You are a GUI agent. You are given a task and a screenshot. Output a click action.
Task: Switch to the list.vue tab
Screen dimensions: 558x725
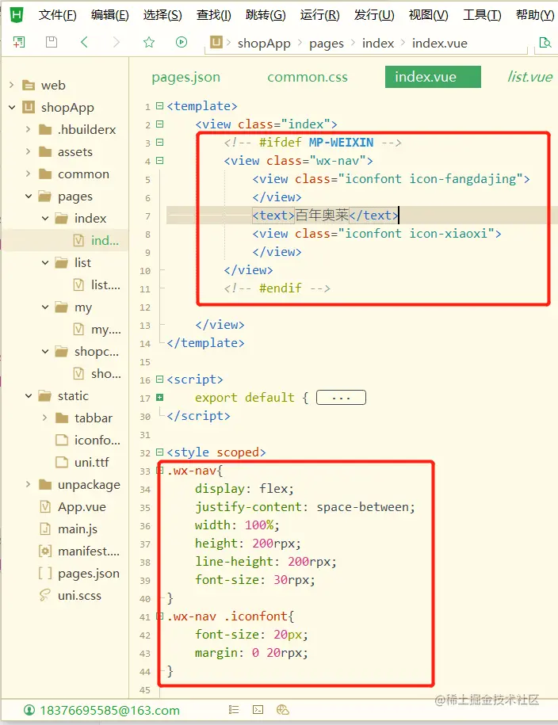pyautogui.click(x=530, y=77)
